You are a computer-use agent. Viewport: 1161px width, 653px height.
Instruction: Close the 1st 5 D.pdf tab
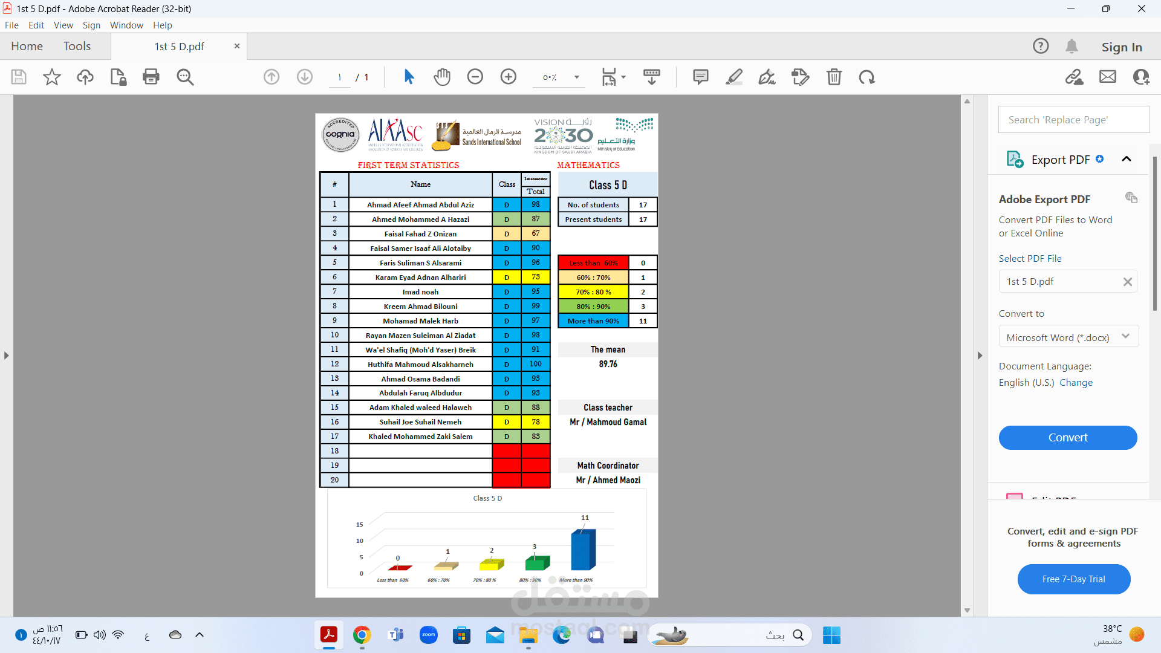pos(237,46)
